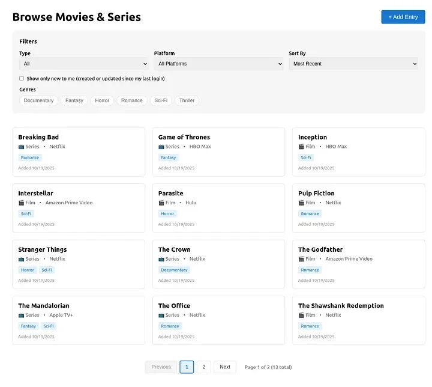432x387 pixels.
Task: Open the Inception title
Action: tap(313, 137)
